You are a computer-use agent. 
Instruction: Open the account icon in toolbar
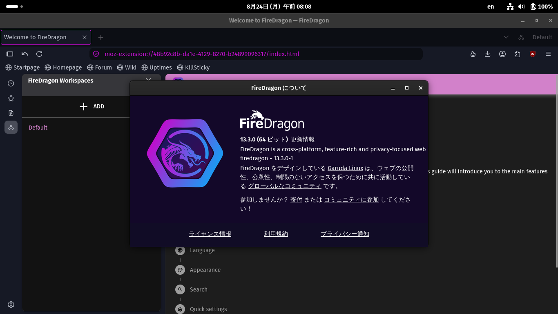502,54
